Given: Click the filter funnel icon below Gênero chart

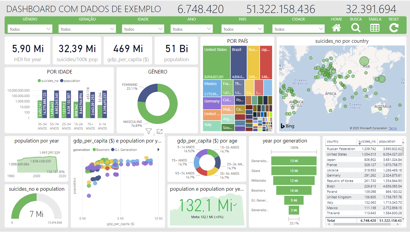Looking at the screenshot, I should tap(149, 131).
